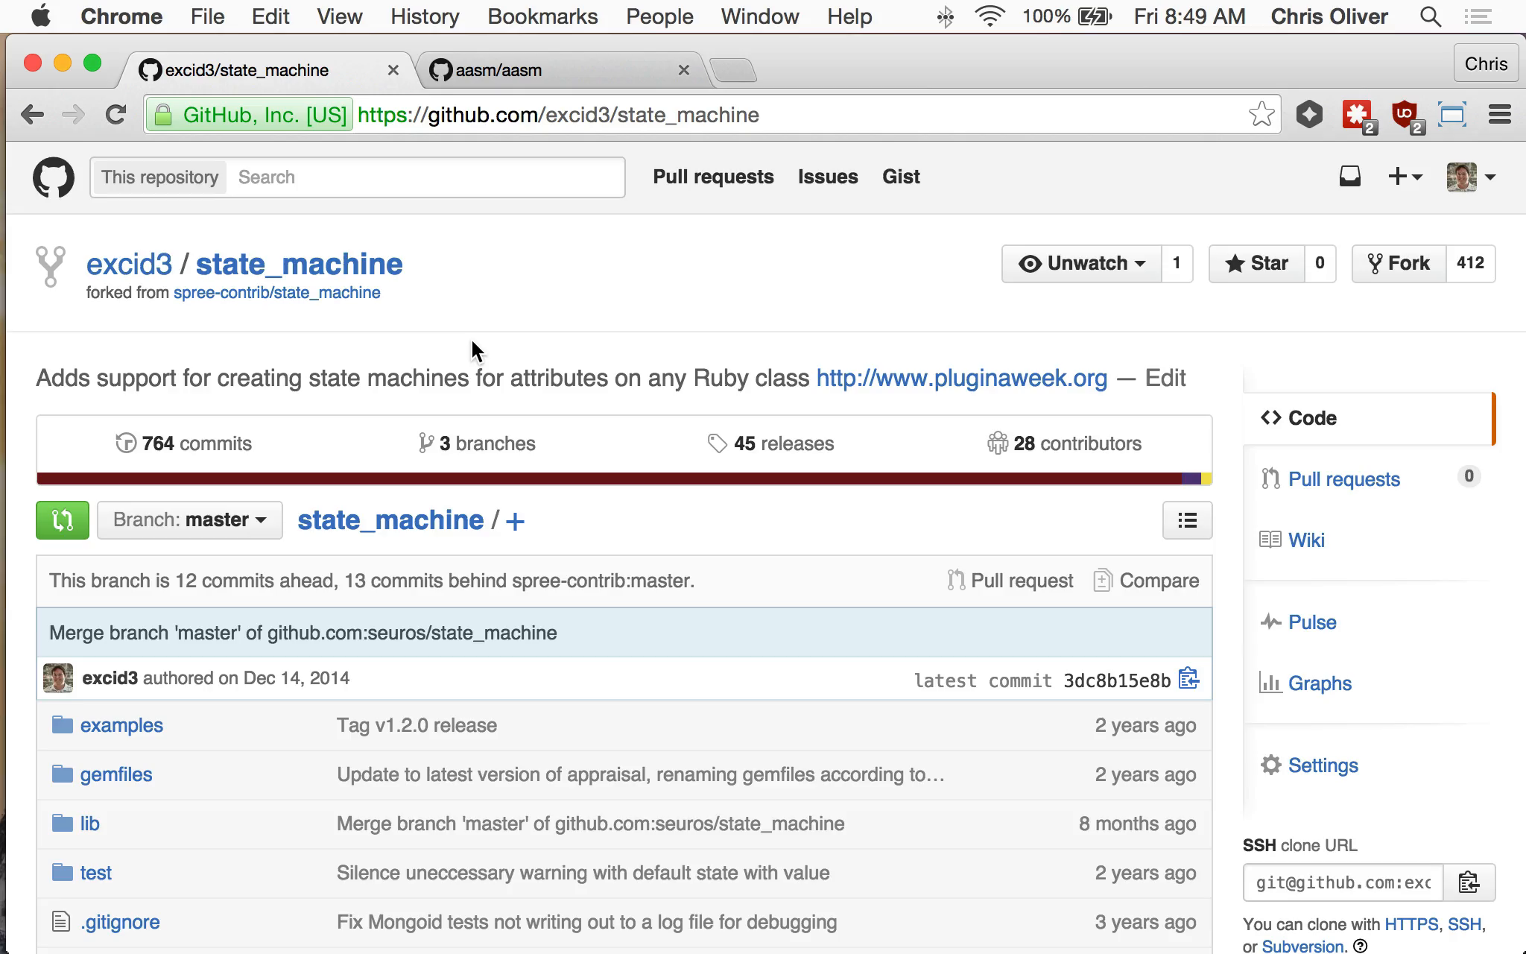Open the user avatar profile dropdown
1526x954 pixels.
(x=1471, y=177)
